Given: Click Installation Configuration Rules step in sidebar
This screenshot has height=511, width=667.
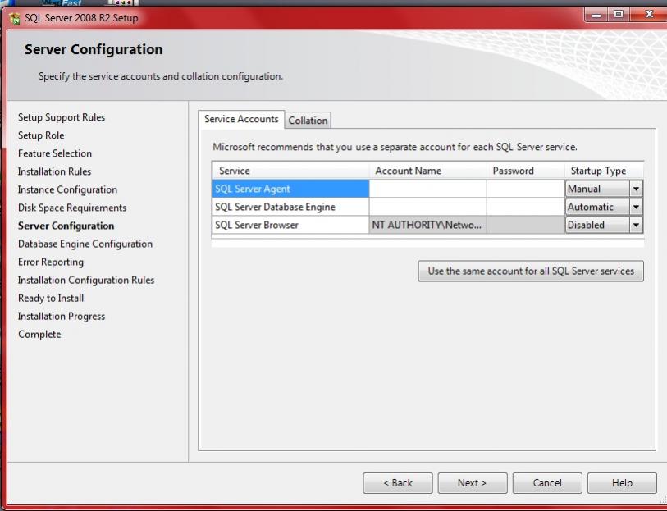Looking at the screenshot, I should click(x=86, y=281).
